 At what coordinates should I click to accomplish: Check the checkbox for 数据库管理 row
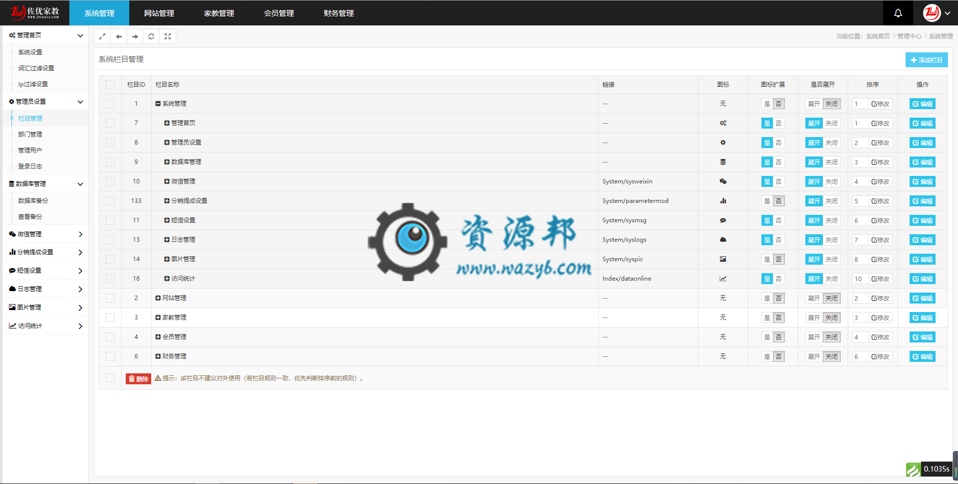click(110, 162)
